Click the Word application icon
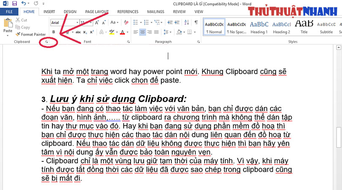342x190 pixels. [x=5, y=3]
